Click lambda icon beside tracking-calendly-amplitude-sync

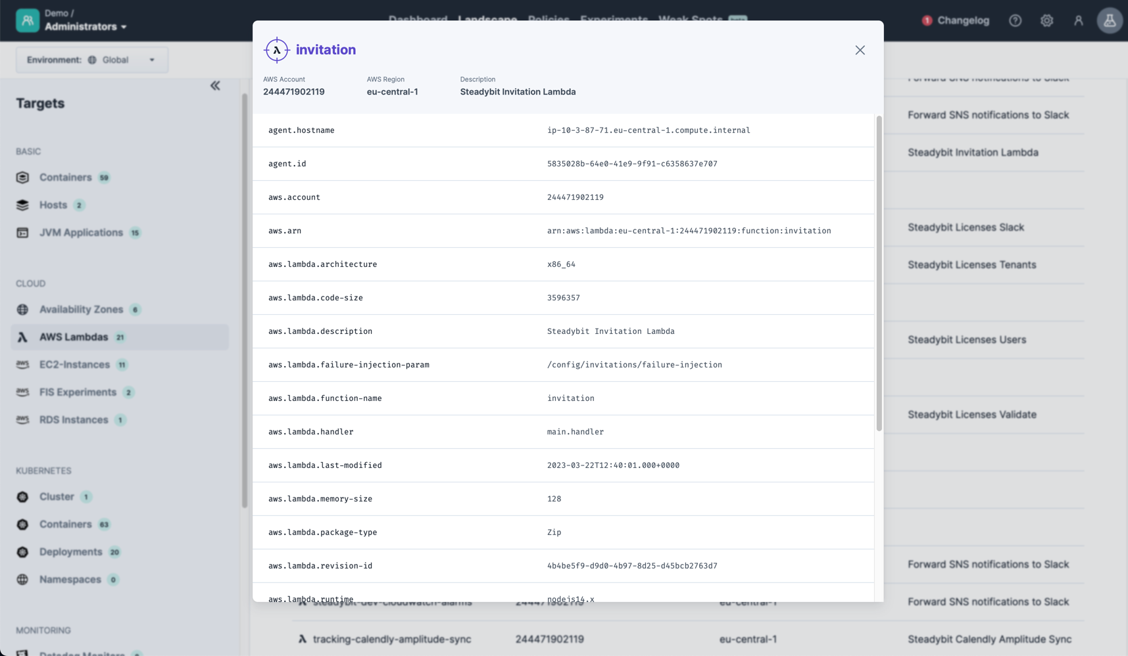point(302,639)
